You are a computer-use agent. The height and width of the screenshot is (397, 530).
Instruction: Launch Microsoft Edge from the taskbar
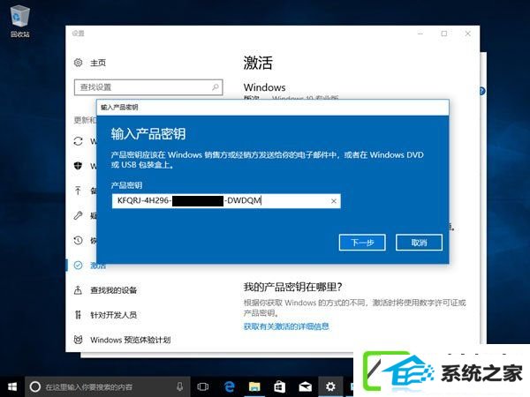(229, 387)
